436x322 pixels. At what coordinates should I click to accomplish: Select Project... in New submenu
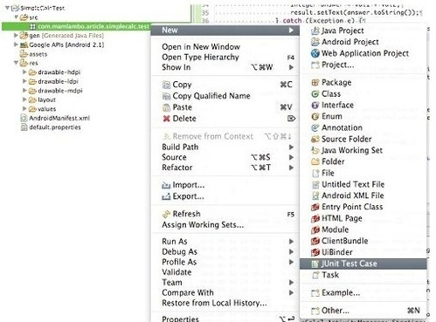(338, 65)
